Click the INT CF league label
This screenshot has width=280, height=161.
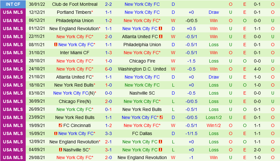13,4
